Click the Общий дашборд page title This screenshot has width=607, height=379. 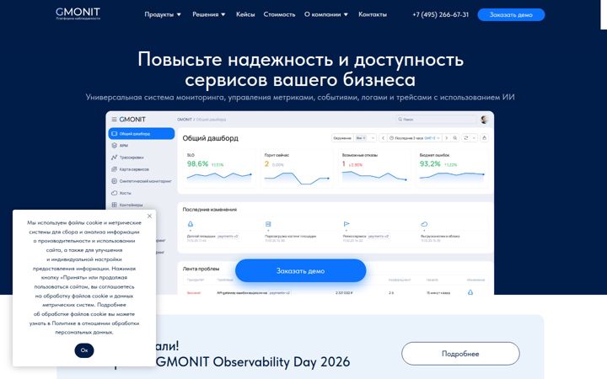[210, 138]
